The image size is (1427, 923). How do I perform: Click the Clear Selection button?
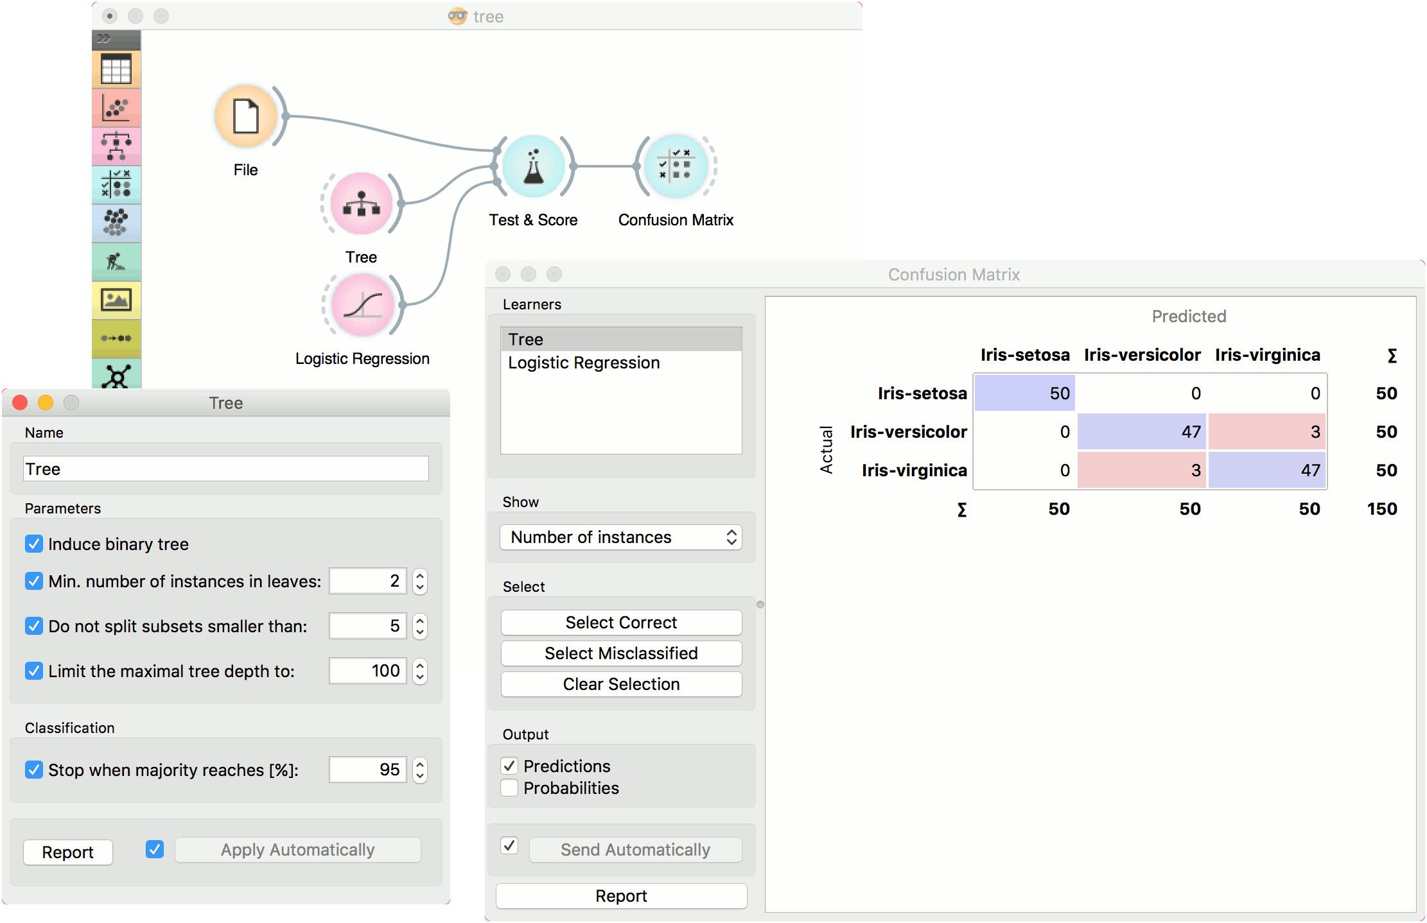pos(621,684)
